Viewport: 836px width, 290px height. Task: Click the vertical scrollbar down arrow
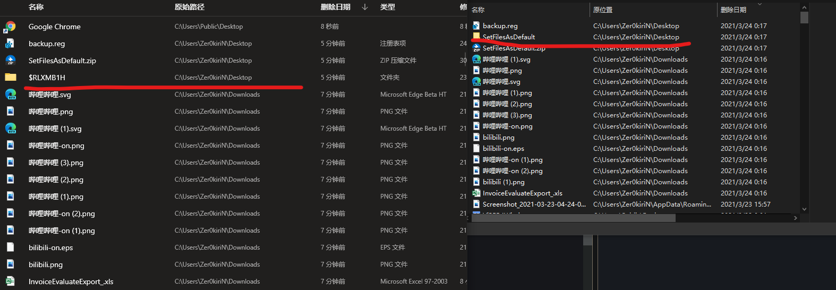pyautogui.click(x=804, y=209)
